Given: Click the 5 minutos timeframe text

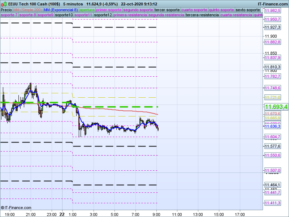Looking at the screenshot, I should pos(73,4).
